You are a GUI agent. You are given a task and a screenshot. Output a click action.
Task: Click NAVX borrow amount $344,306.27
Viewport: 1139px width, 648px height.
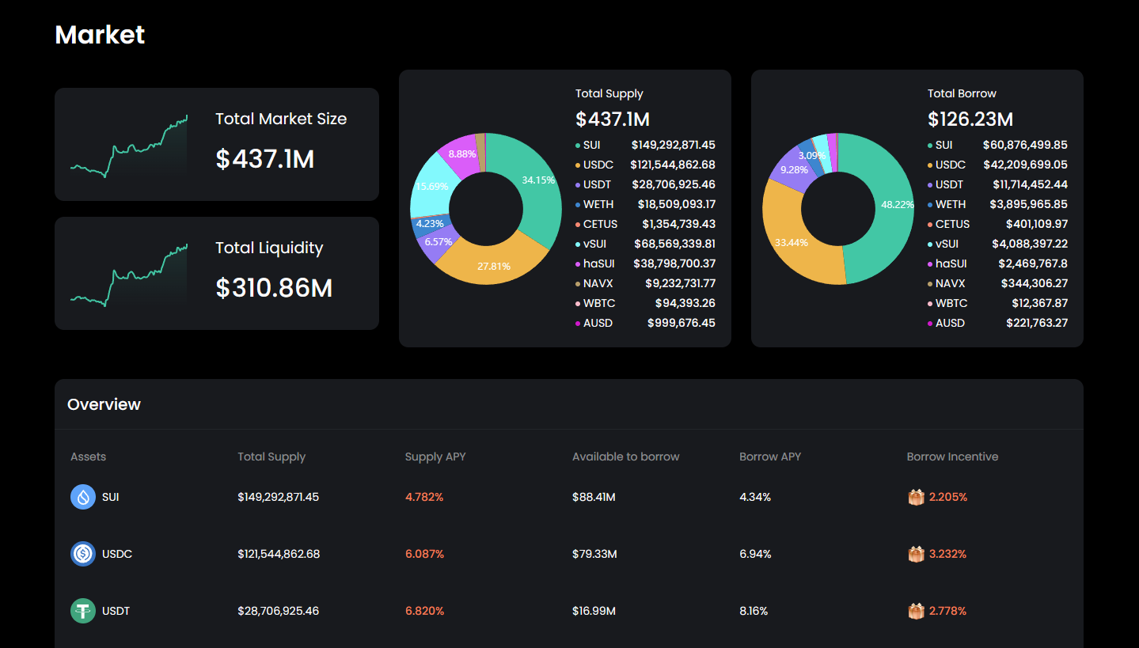pos(1035,283)
